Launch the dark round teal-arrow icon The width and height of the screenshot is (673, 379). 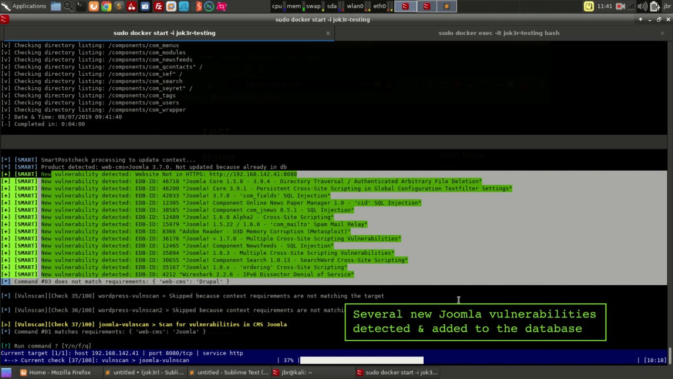[209, 6]
